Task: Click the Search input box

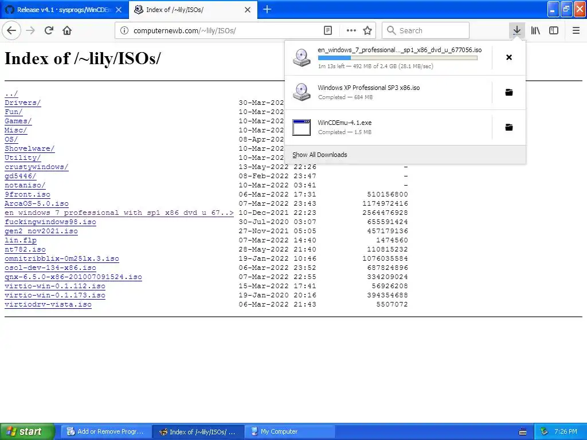Action: click(426, 31)
